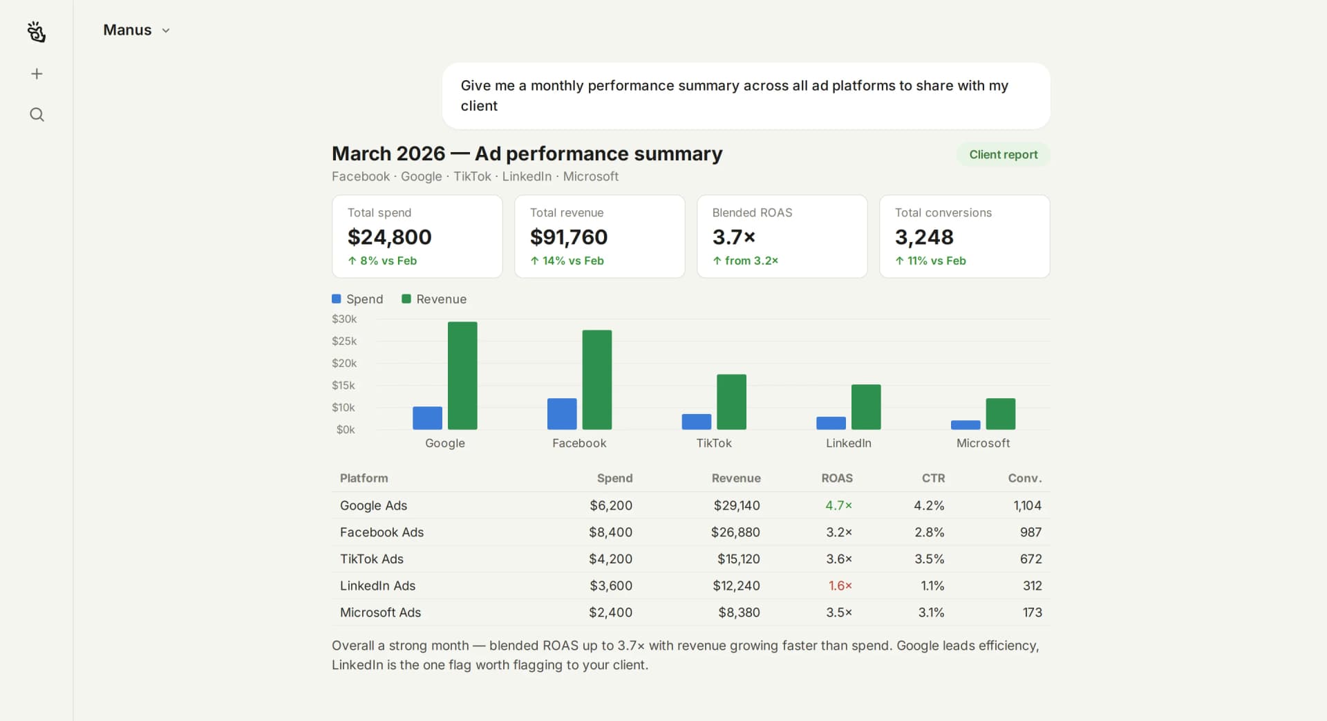Click TikTok's blue spend bar in chart
The width and height of the screenshot is (1327, 721).
tap(697, 422)
